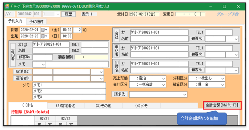Expand the 精算区分 dropdown
This screenshot has width=249, height=130.
(x=223, y=85)
